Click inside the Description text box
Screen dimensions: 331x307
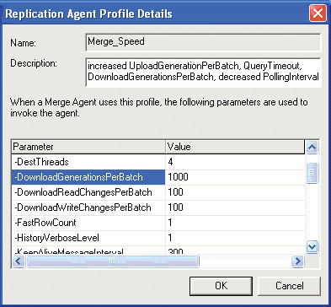coord(203,72)
